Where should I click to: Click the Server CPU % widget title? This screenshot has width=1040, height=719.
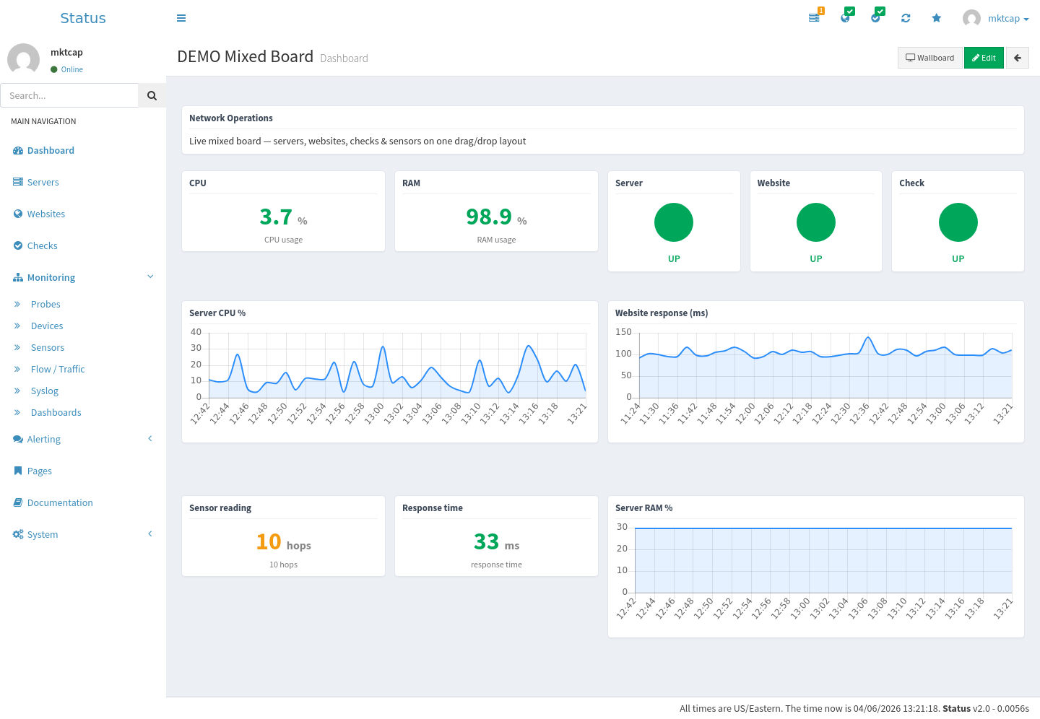(x=217, y=313)
